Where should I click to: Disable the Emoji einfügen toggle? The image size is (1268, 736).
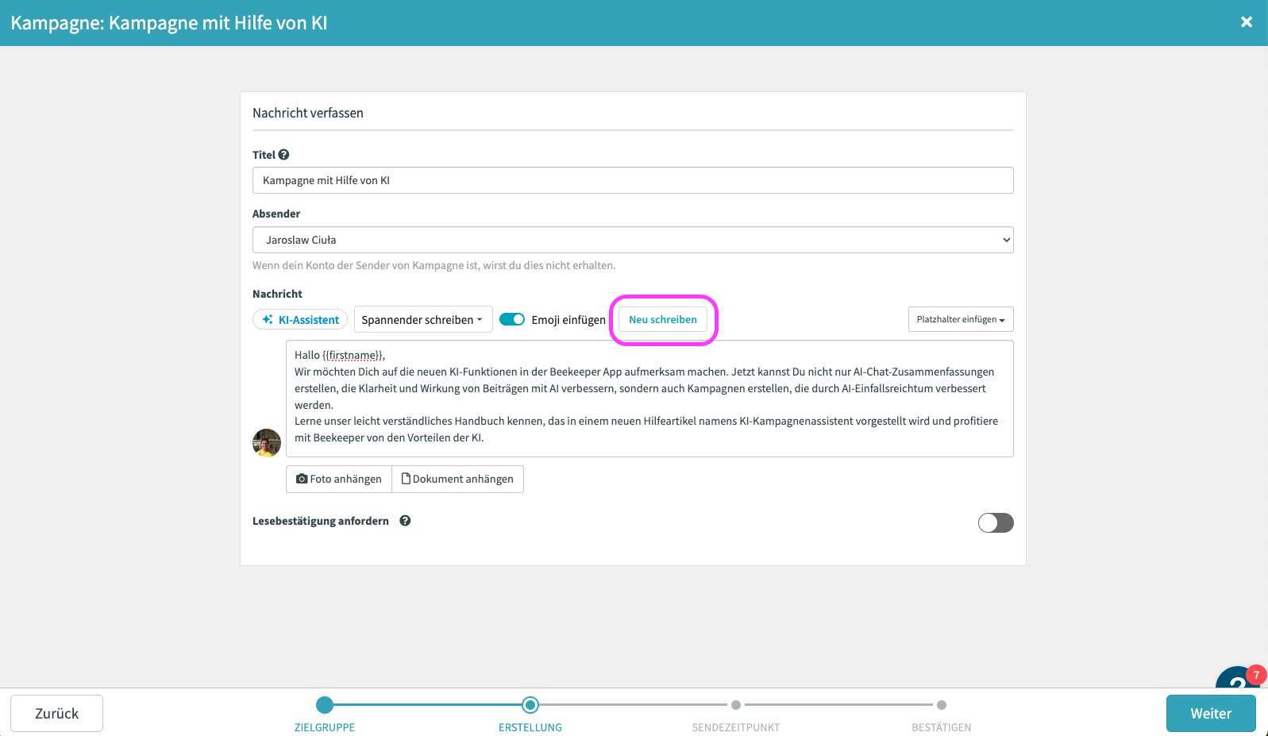click(512, 319)
